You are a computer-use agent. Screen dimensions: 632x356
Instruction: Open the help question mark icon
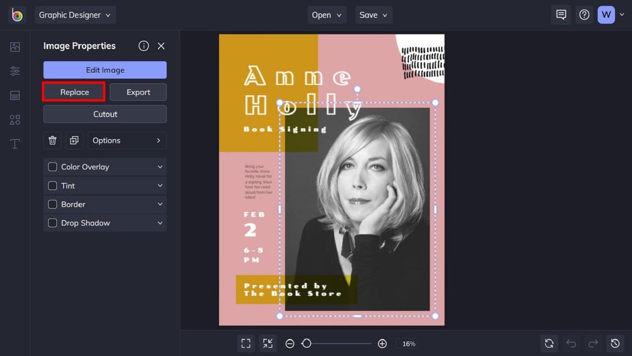[584, 15]
